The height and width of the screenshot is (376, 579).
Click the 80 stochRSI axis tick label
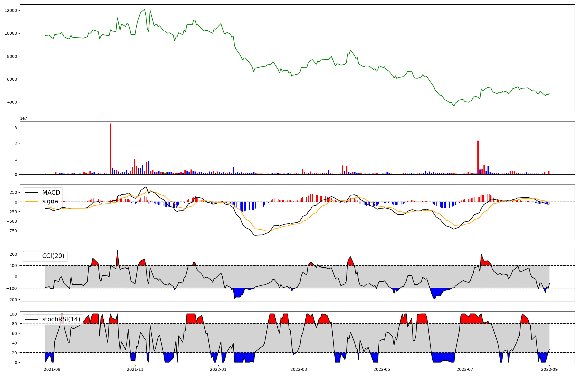click(x=15, y=324)
